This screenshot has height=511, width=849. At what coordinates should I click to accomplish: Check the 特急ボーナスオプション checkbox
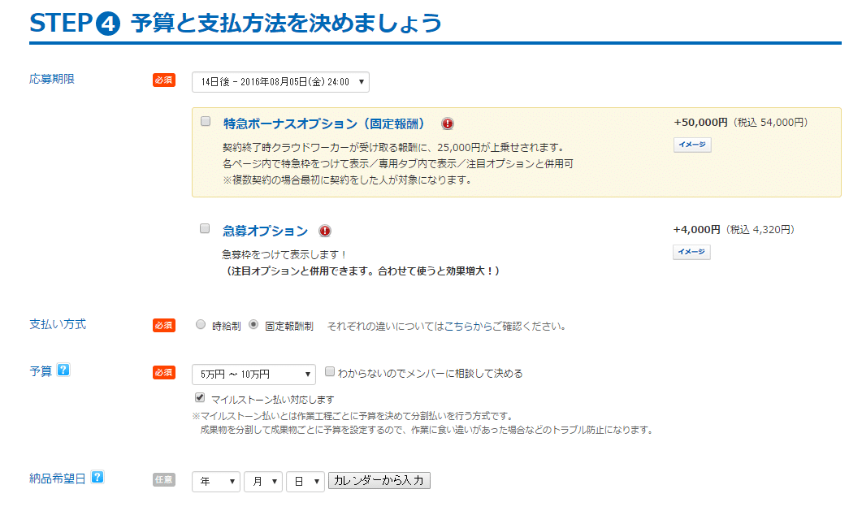pos(206,121)
